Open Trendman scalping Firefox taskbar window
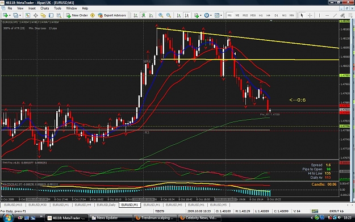The width and height of the screenshot is (355, 222). (x=155, y=218)
